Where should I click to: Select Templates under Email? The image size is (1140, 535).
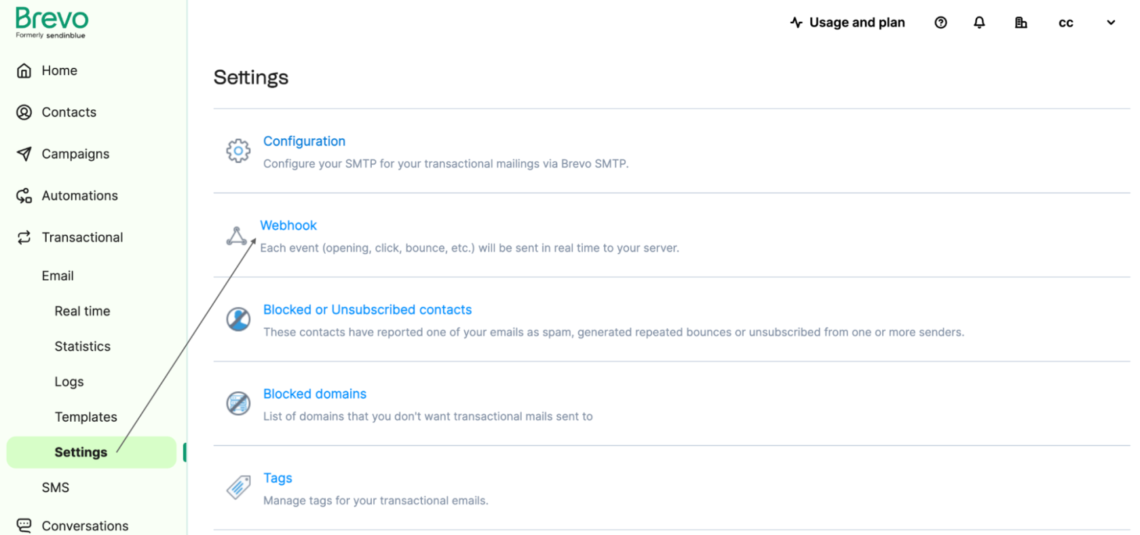pos(85,417)
